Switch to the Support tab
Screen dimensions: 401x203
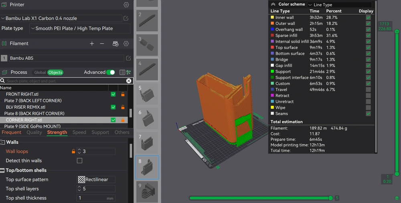100,132
